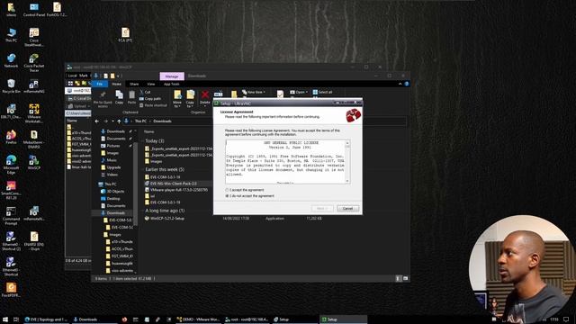Switch to large icons view button
The height and width of the screenshot is (324, 576).
[x=406, y=278]
